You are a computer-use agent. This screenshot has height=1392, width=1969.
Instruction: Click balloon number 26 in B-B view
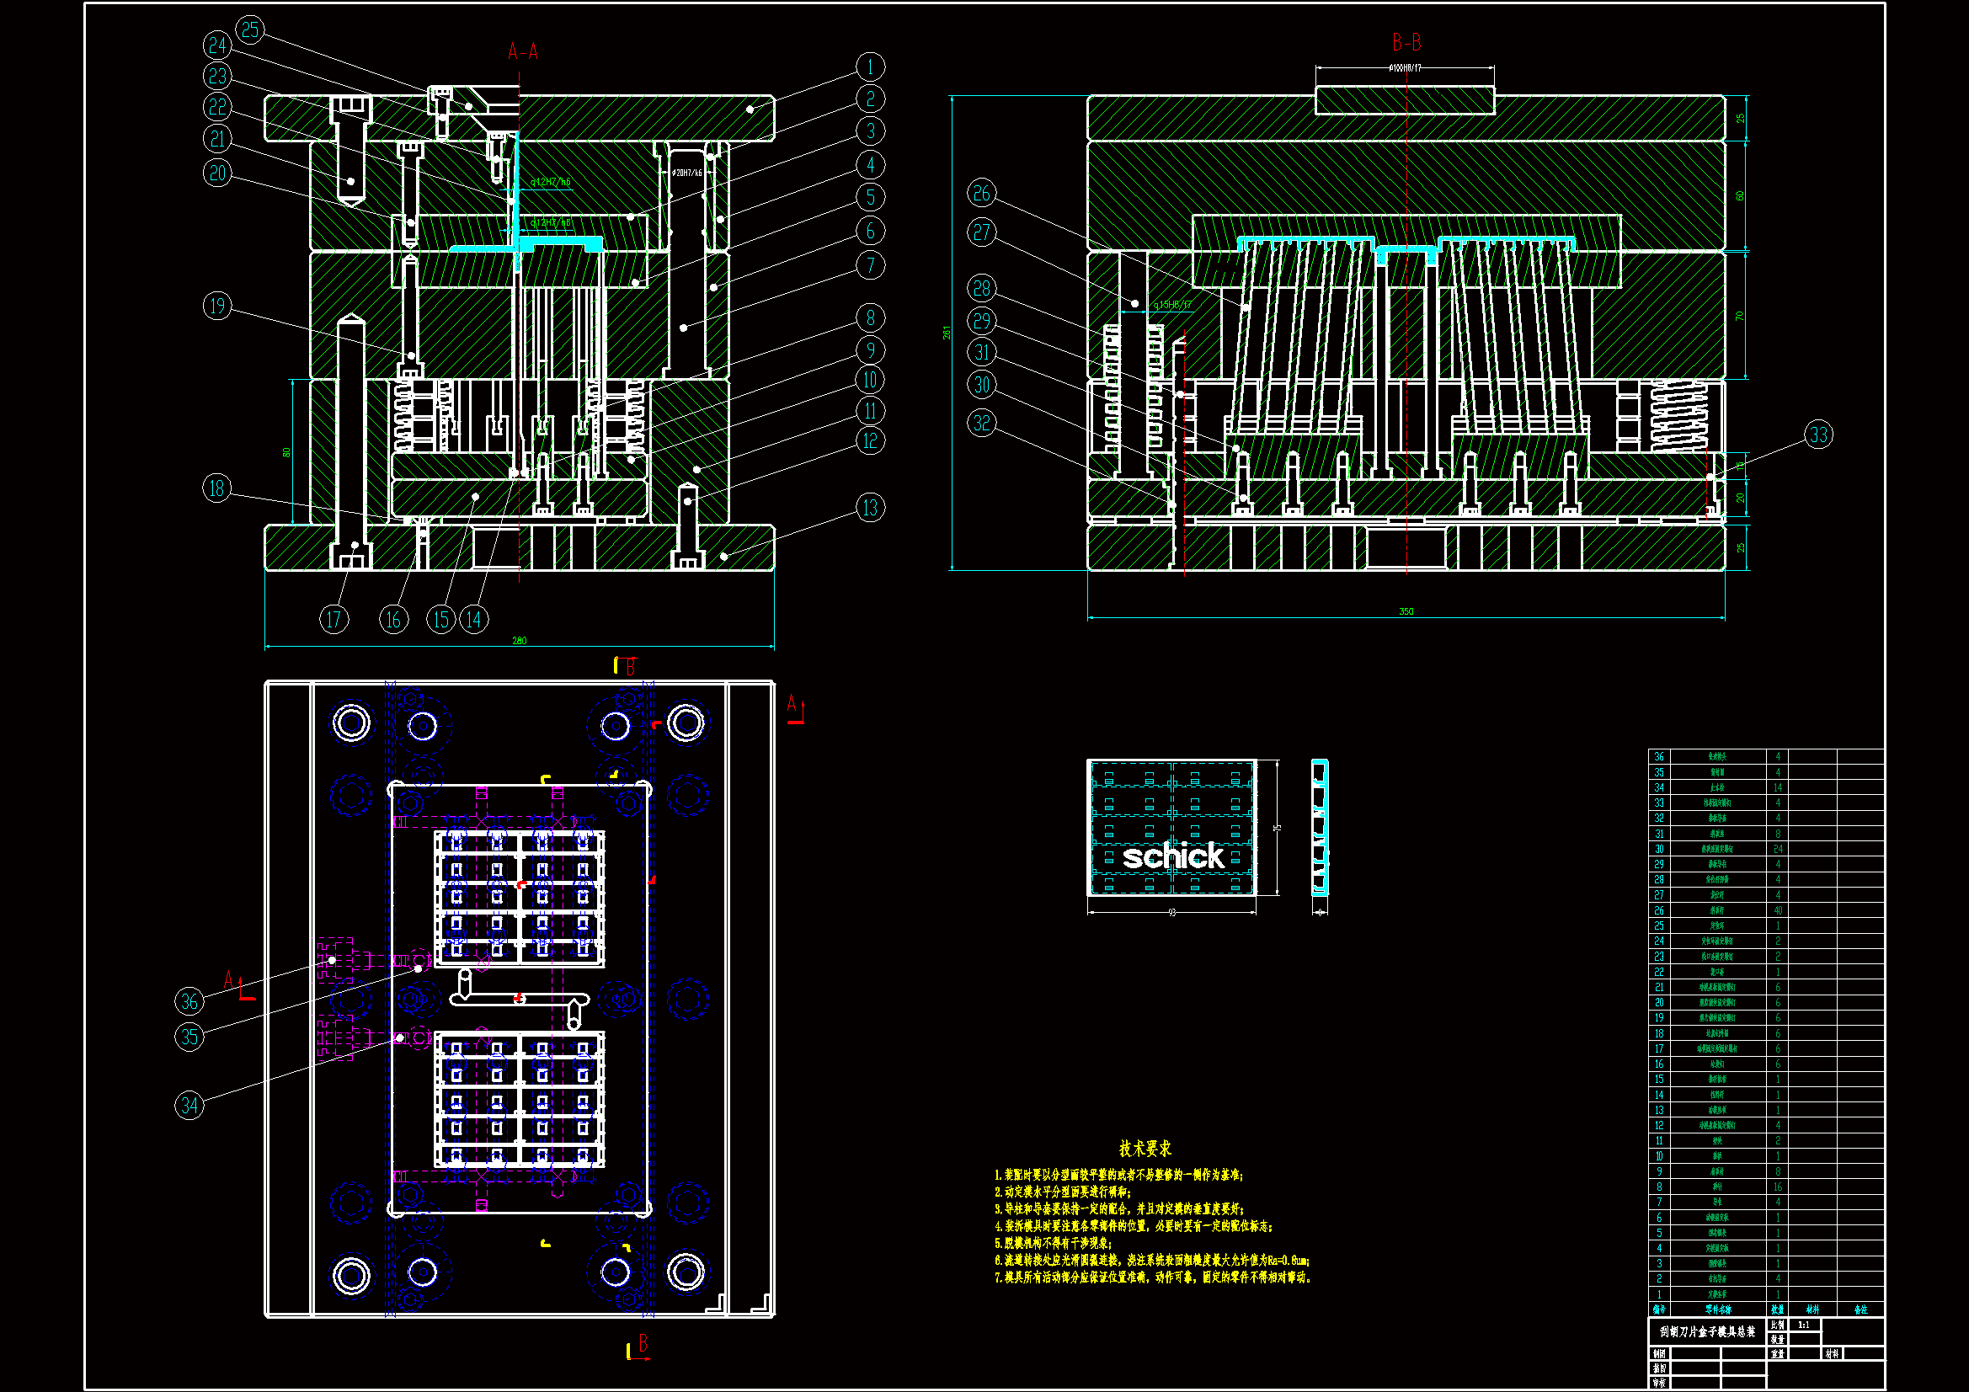tap(982, 193)
